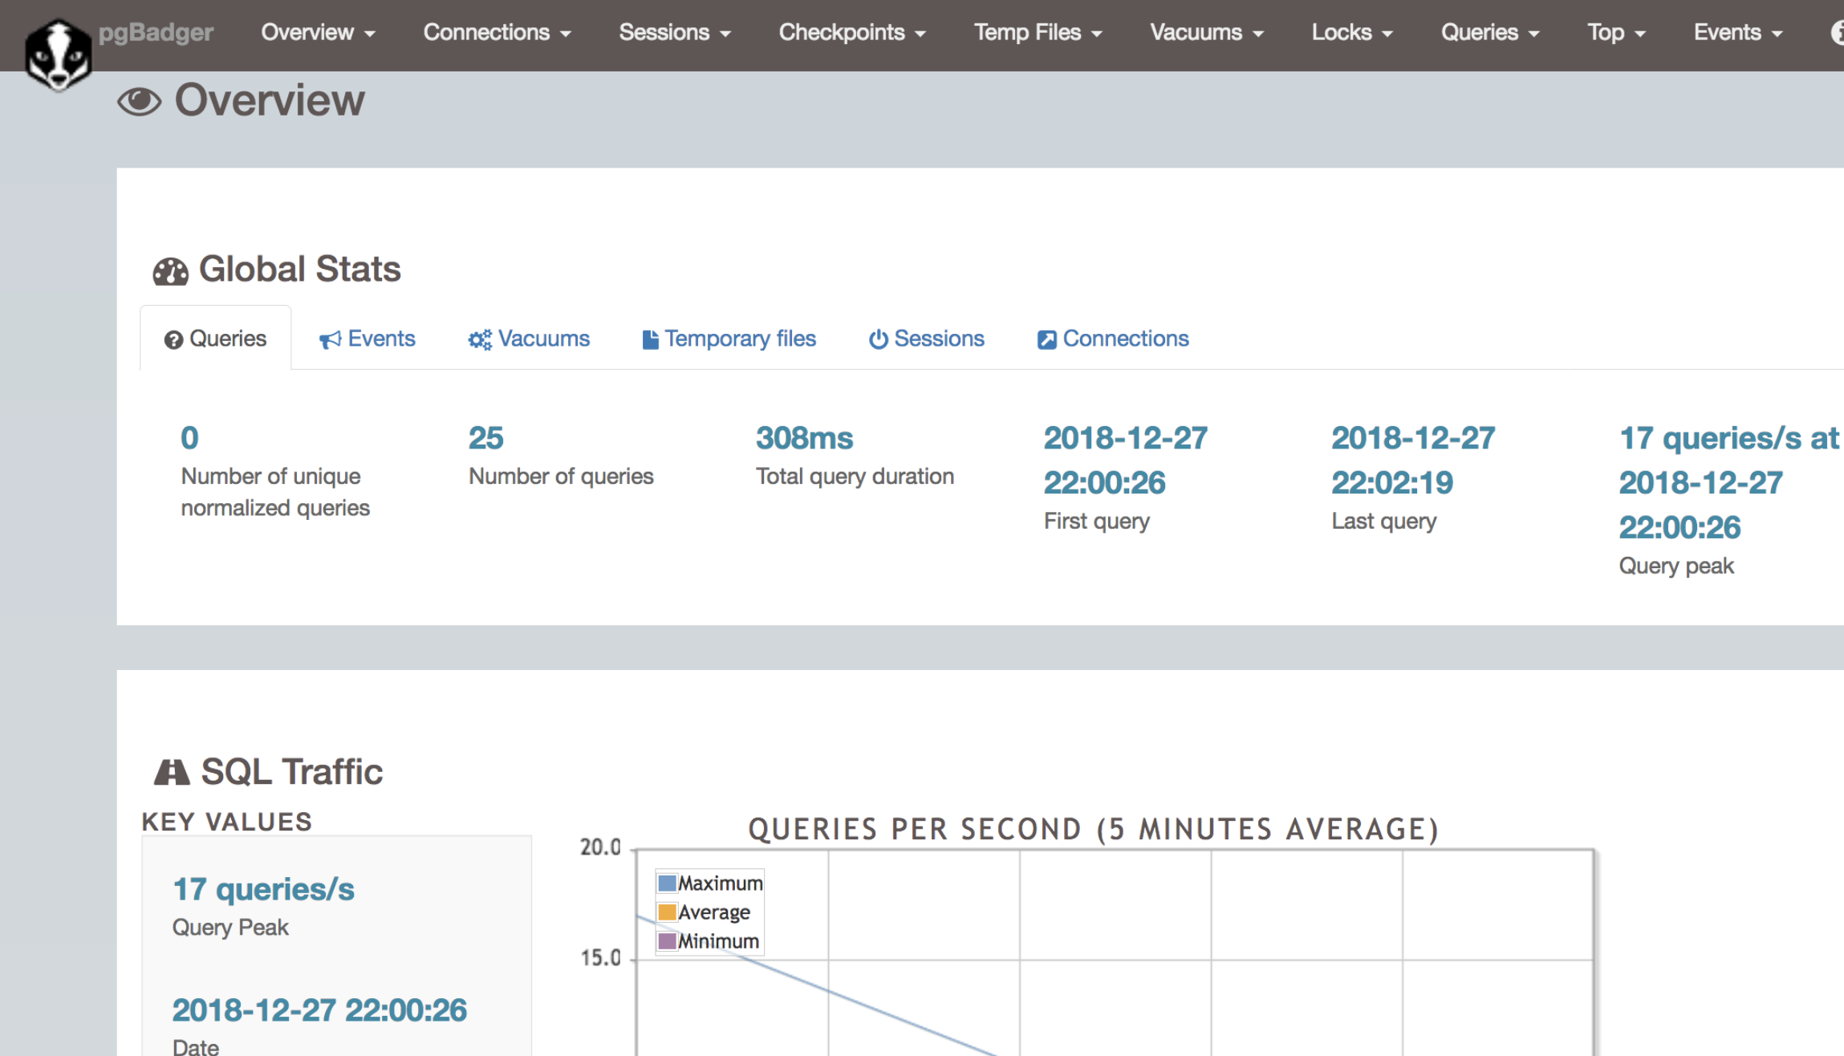Screen dimensions: 1844x1056
Task: Open the Locks menu in top bar
Action: (x=1351, y=33)
